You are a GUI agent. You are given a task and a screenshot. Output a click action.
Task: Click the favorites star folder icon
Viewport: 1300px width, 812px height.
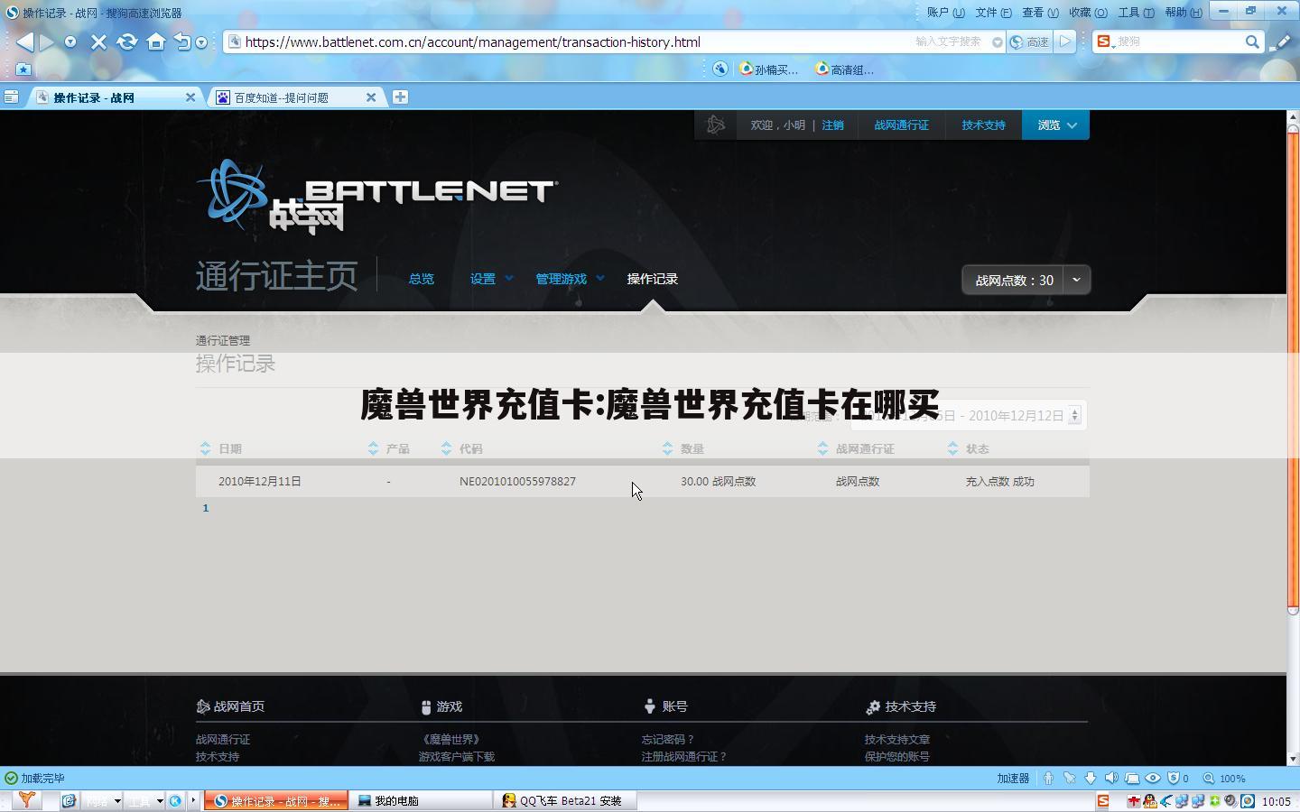click(23, 69)
